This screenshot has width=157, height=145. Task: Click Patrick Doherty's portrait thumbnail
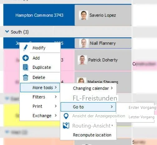click(x=82, y=60)
